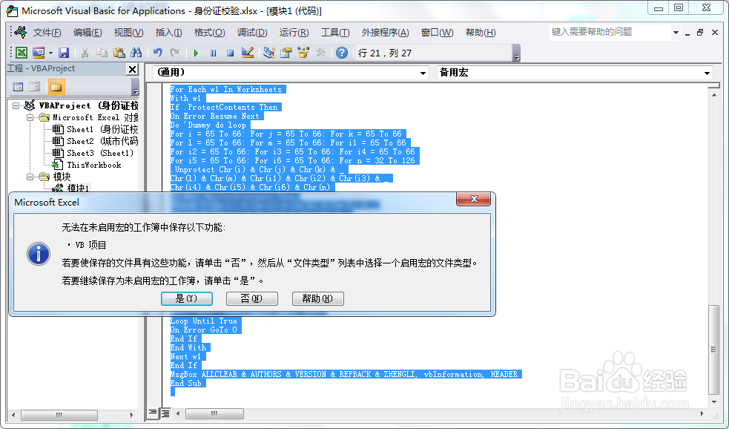Open the 视图(V) menu

(128, 33)
